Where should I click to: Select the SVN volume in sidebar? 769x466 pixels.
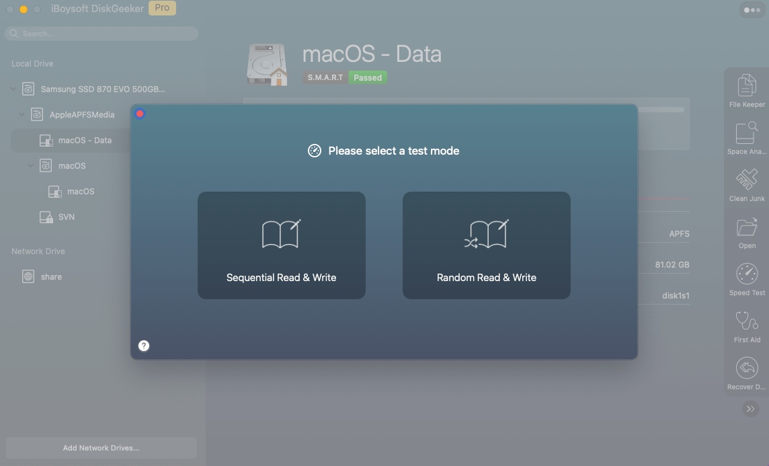(66, 217)
